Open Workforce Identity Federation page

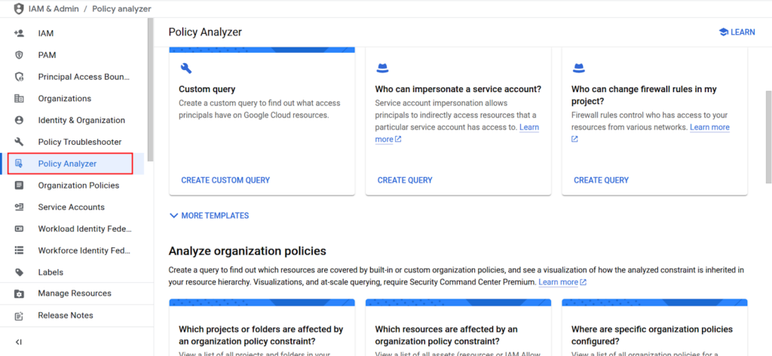pyautogui.click(x=84, y=250)
